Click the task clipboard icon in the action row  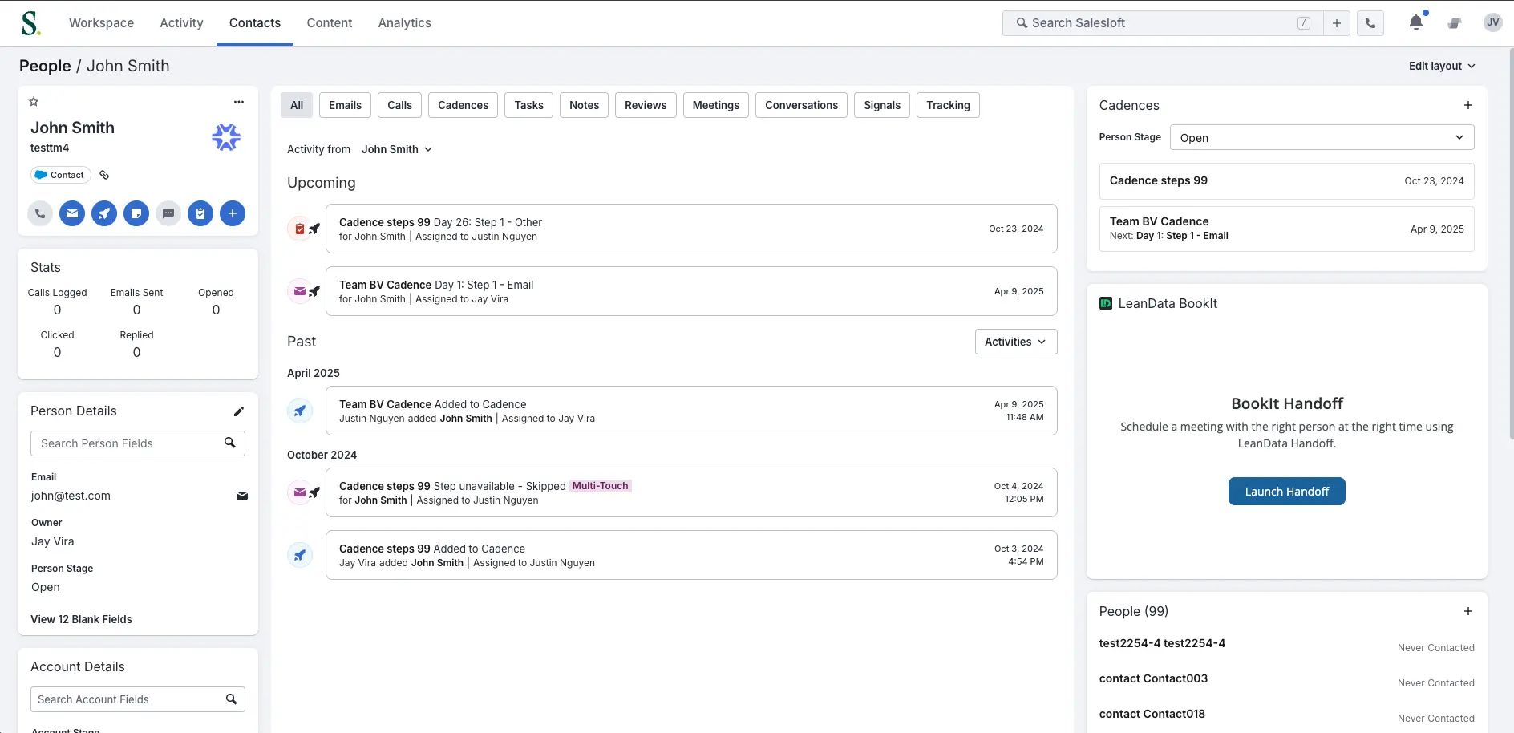200,213
